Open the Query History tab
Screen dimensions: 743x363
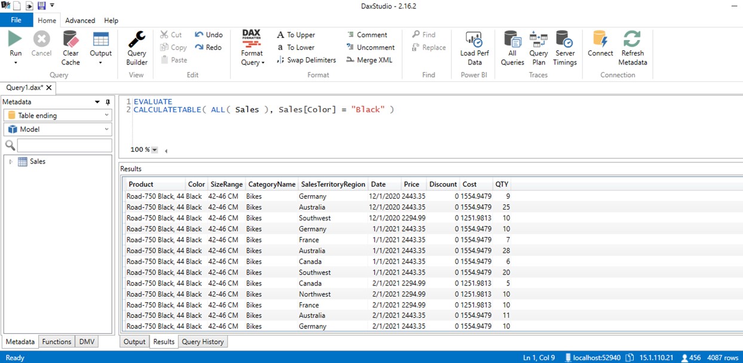click(202, 342)
